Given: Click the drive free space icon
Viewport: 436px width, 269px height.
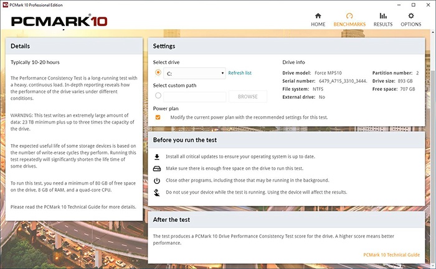Looking at the screenshot, I should click(157, 168).
